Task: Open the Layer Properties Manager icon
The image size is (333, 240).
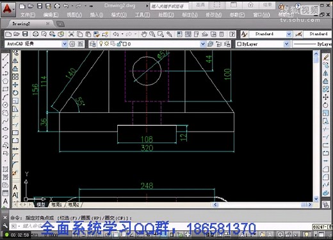Action: click(93, 44)
